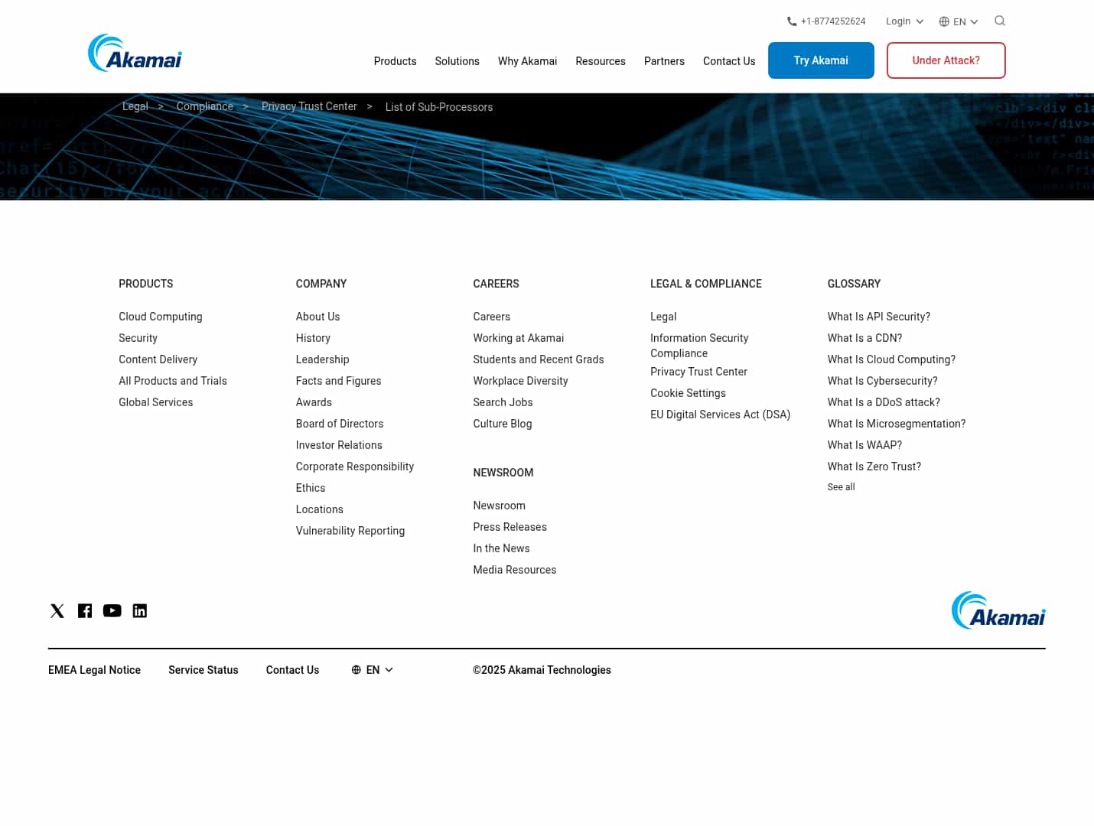Open the Vulnerability Reporting link

click(x=350, y=531)
